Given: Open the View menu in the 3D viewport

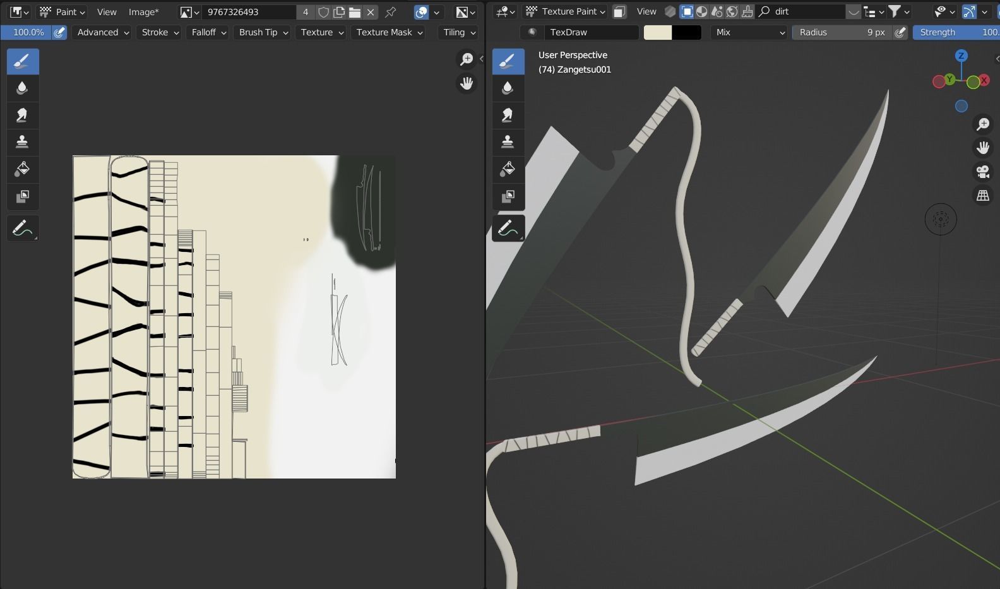Looking at the screenshot, I should (646, 11).
